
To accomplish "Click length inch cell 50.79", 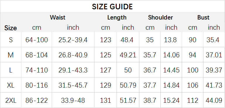I will click(128, 85).
